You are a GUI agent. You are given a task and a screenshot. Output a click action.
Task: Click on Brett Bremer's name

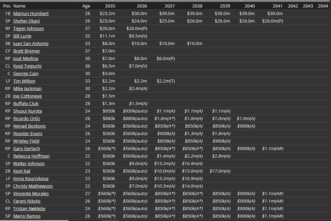pyautogui.click(x=27, y=51)
